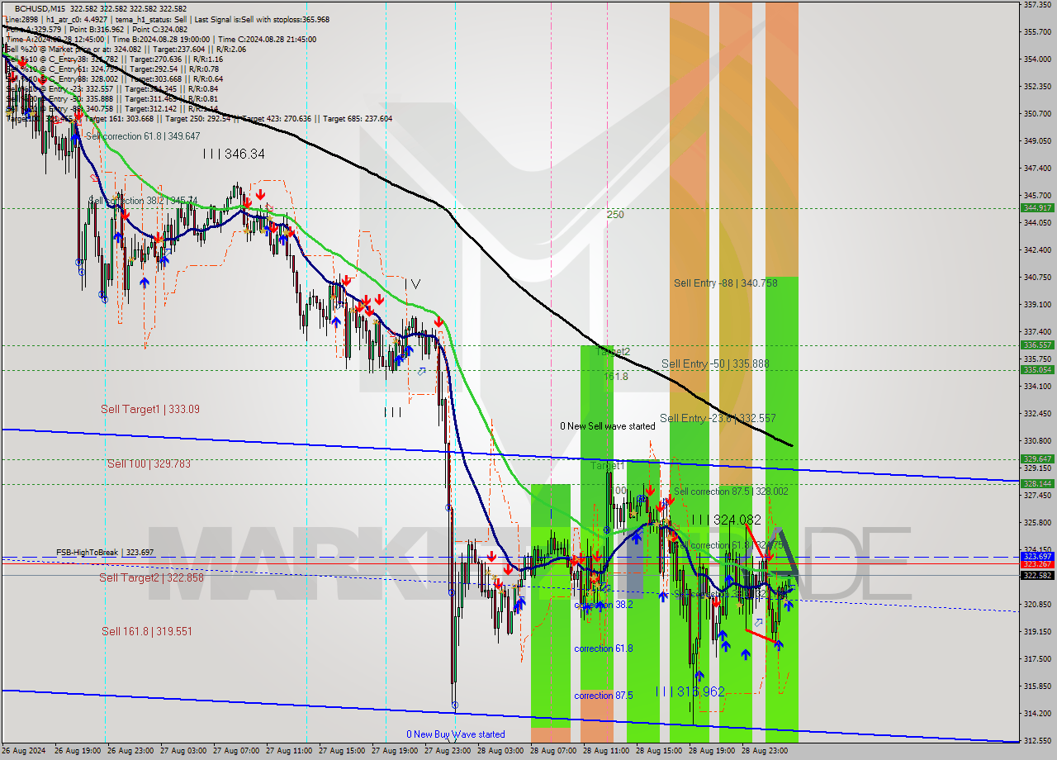Click the 357.305 price scale value
This screenshot has height=760, width=1057.
click(x=1036, y=4)
